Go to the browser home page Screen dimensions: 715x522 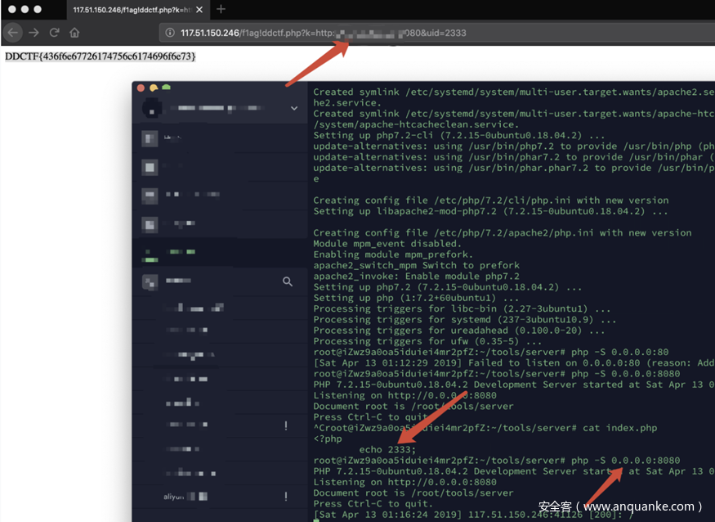pyautogui.click(x=74, y=33)
